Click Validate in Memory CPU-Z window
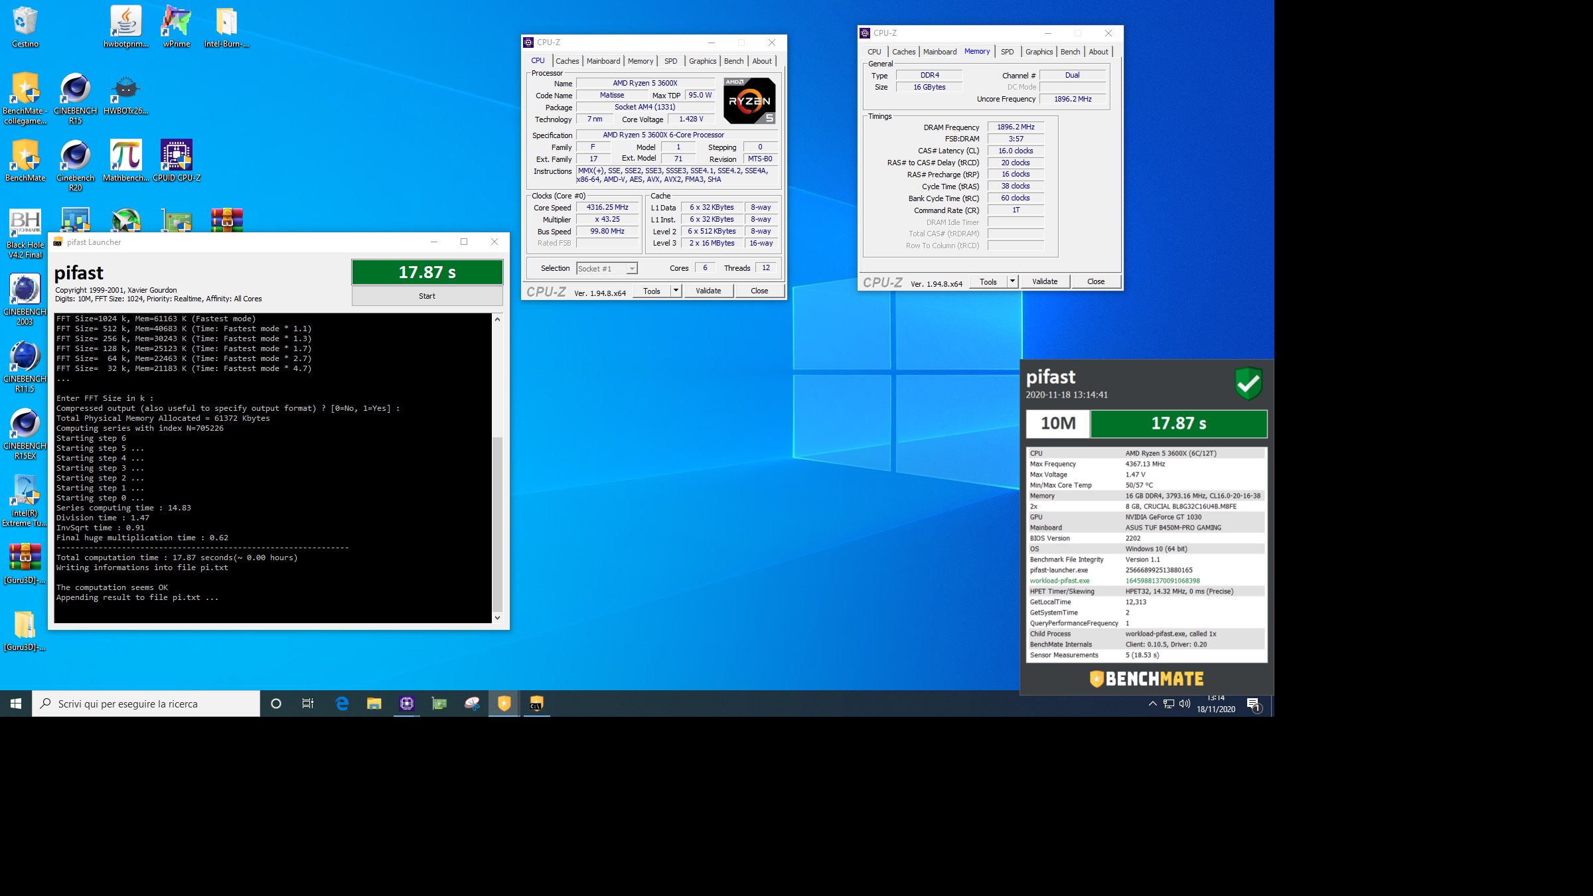 (x=1045, y=281)
